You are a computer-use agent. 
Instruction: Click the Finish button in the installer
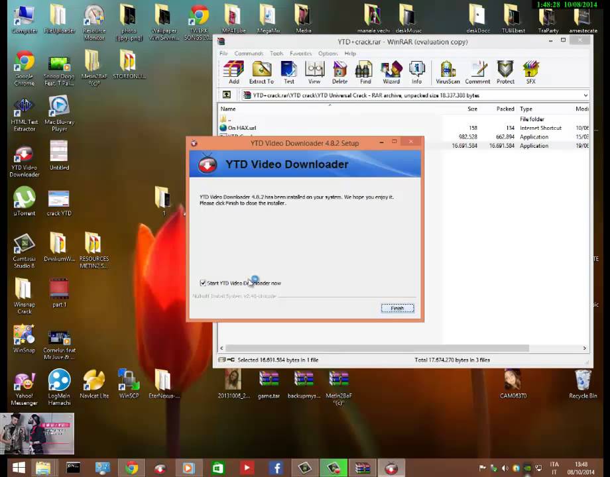397,308
